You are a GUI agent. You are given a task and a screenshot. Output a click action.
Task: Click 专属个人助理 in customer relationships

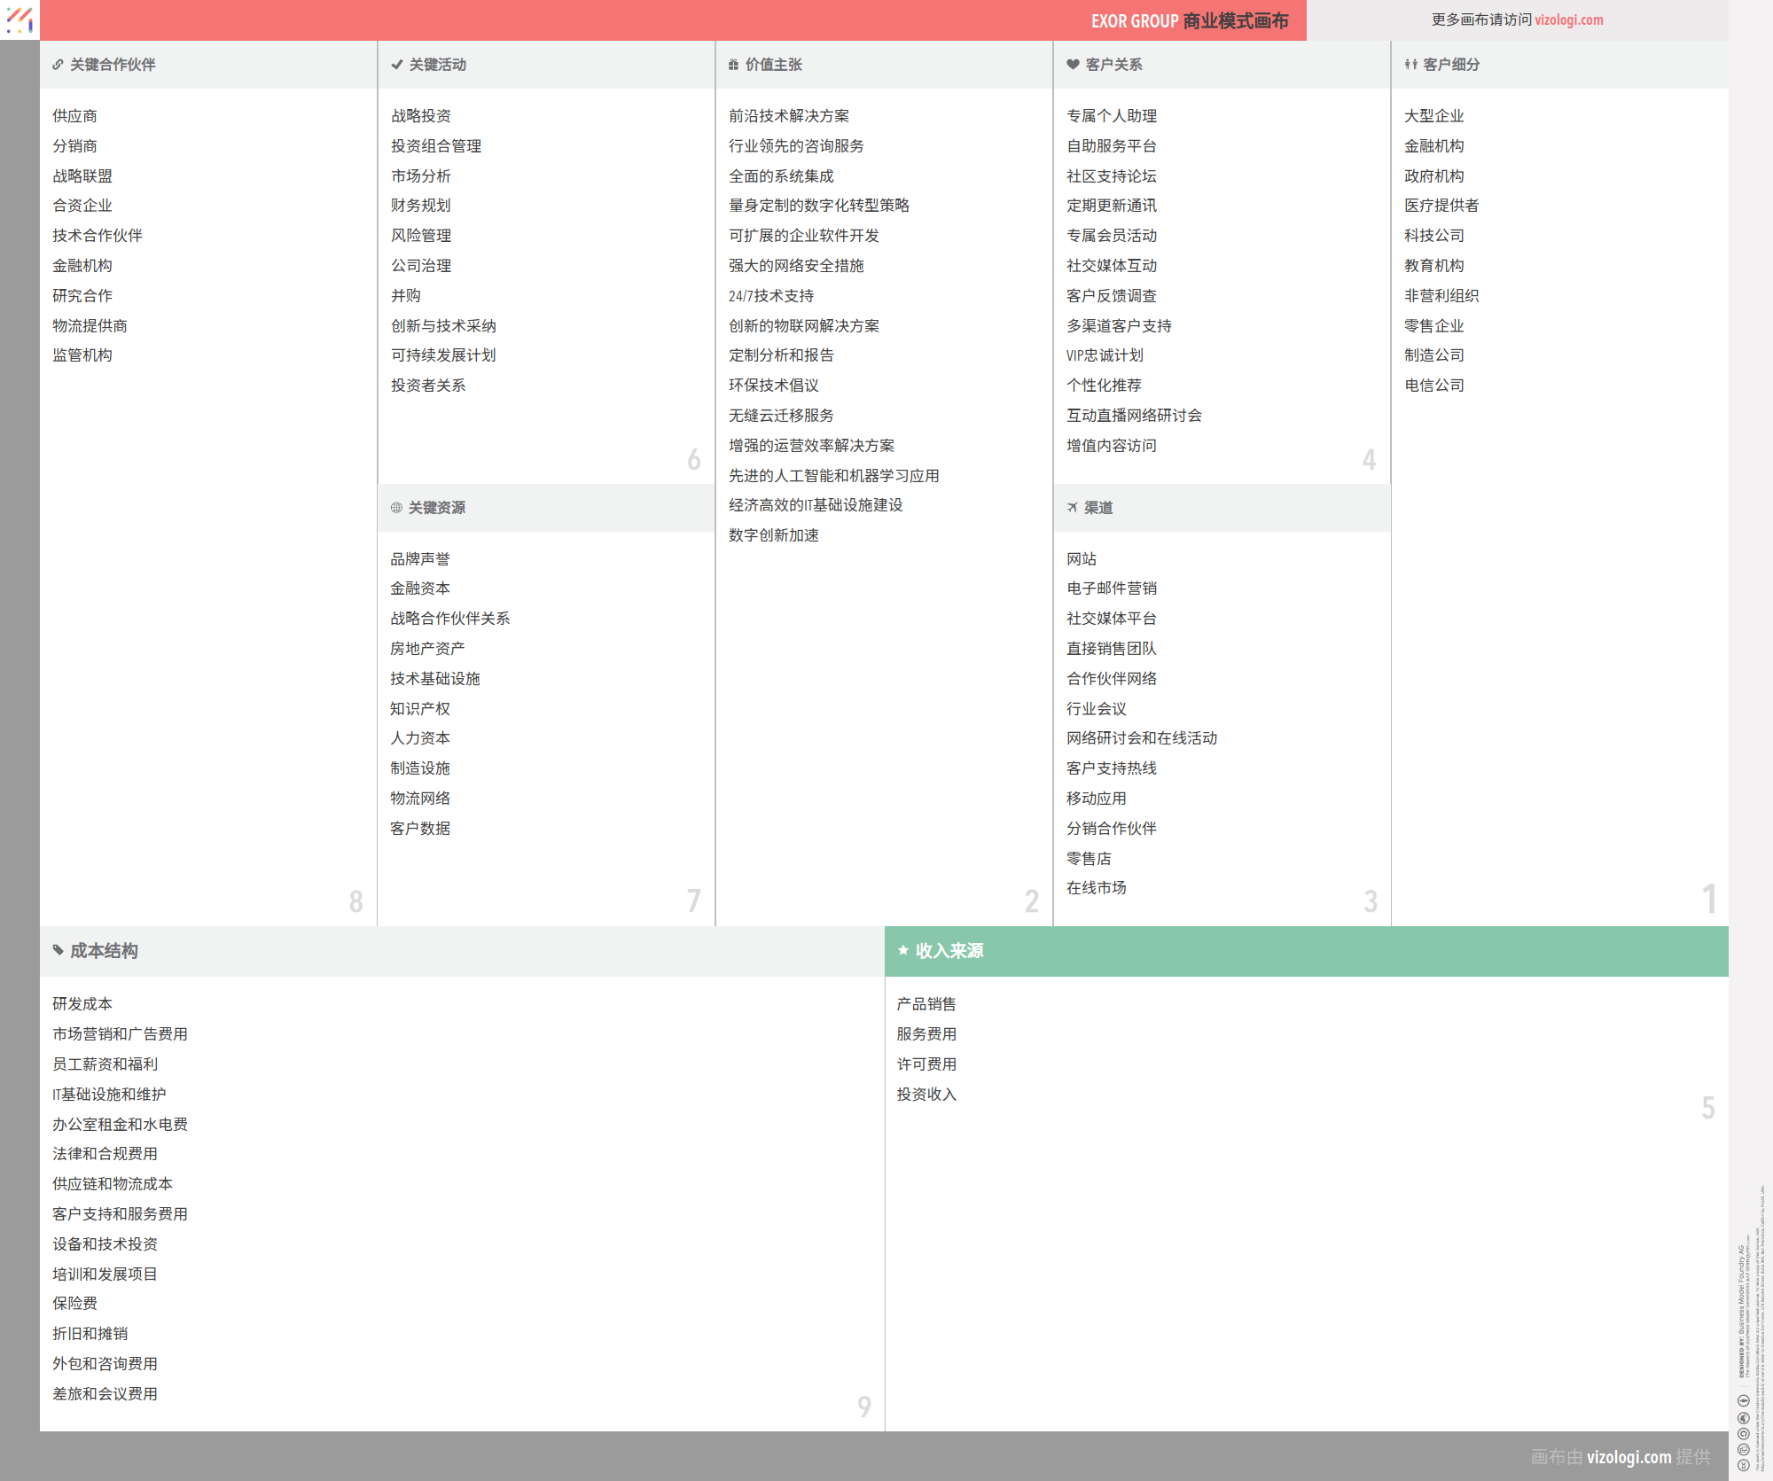1111,116
